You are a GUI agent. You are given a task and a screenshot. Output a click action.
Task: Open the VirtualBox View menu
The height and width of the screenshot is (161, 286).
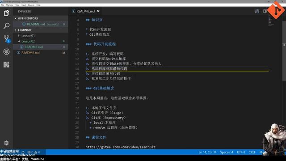coord(17,5)
